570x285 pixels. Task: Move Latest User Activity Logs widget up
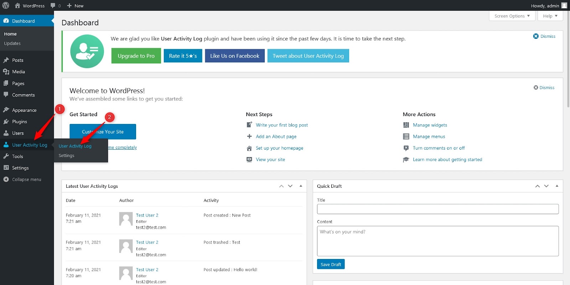pos(281,186)
